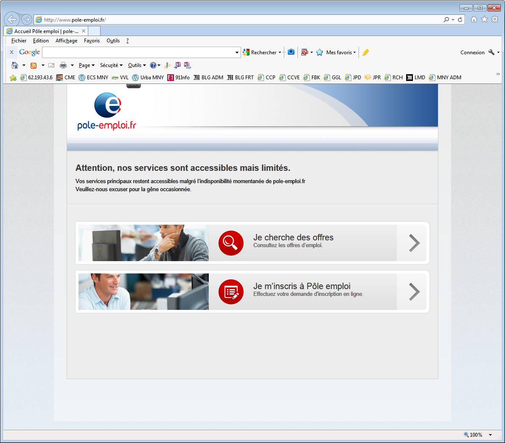Viewport: 505px width, 443px height.
Task: Click the blue help question mark icon
Action: coord(153,65)
